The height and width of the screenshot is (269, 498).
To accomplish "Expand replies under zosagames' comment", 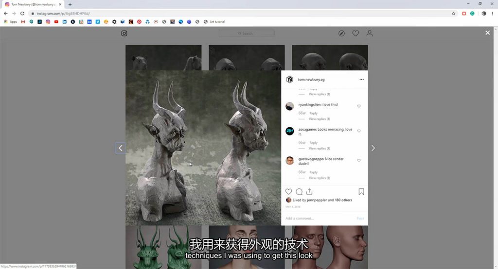I will point(319,149).
